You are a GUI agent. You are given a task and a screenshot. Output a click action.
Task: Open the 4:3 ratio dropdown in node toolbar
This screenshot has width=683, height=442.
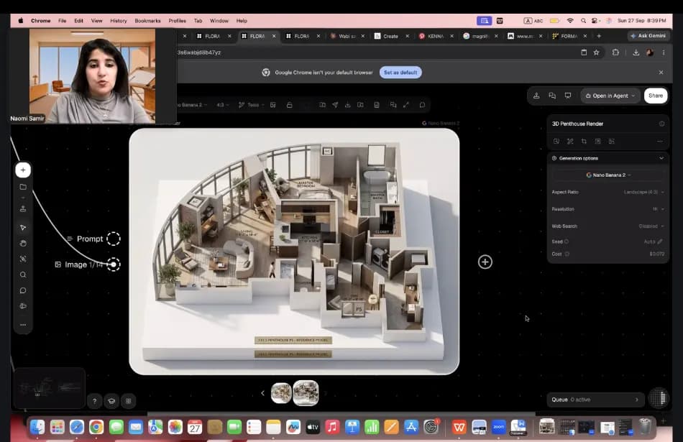(223, 105)
